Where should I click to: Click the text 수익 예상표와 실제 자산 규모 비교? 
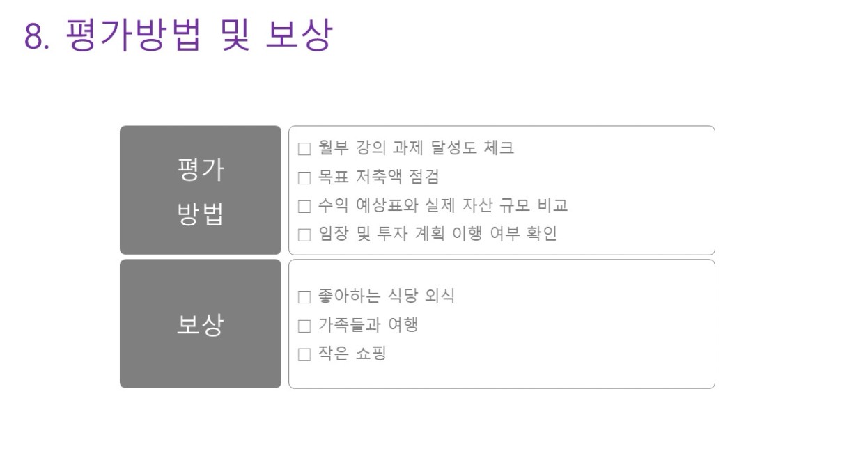[x=442, y=205]
